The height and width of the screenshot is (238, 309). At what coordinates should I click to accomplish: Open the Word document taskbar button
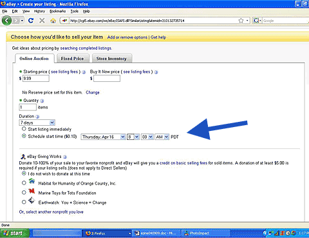click(157, 233)
